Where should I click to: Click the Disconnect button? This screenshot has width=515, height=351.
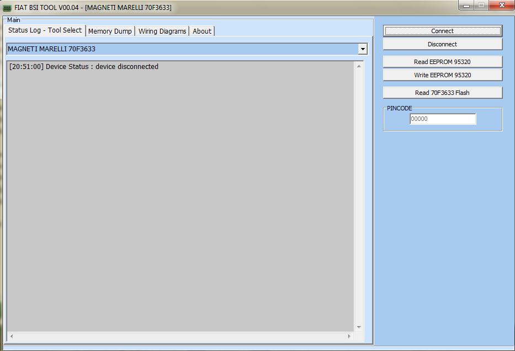442,44
